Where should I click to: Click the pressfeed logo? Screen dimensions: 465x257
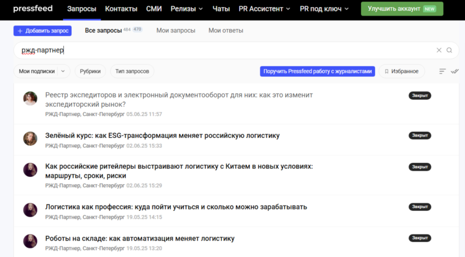[33, 8]
